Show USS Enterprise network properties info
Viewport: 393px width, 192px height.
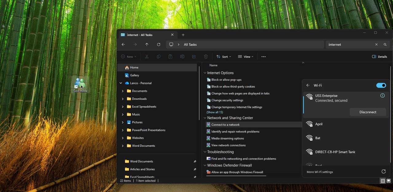pos(382,96)
